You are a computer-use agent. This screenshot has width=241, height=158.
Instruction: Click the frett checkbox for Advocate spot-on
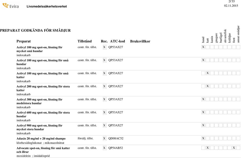coord(234,148)
